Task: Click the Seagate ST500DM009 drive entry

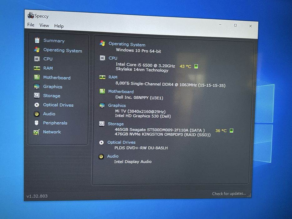Action: (x=160, y=130)
